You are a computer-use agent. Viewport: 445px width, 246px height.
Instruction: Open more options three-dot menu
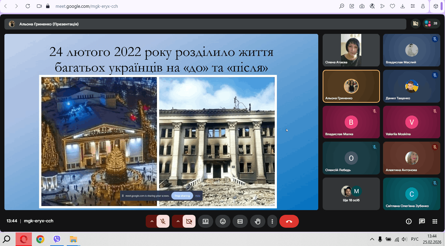[x=272, y=221]
